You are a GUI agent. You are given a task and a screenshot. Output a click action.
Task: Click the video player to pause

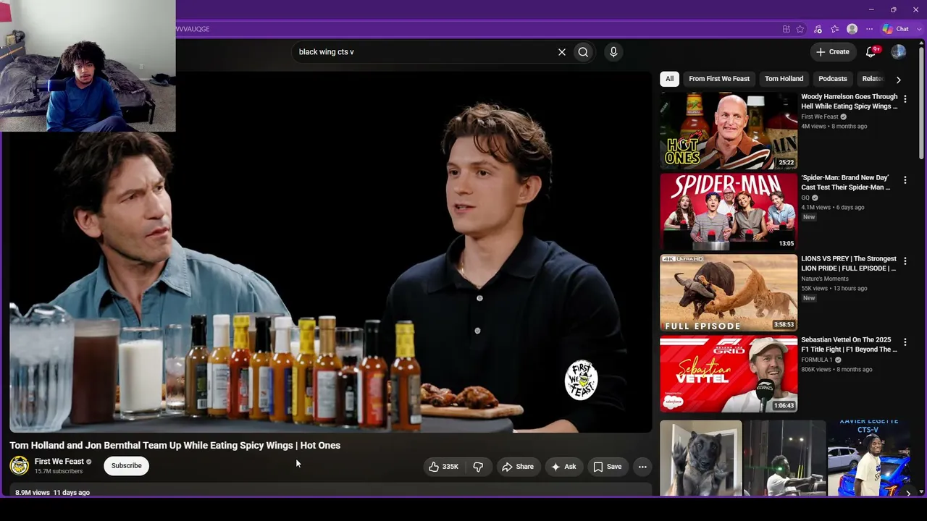[331, 253]
